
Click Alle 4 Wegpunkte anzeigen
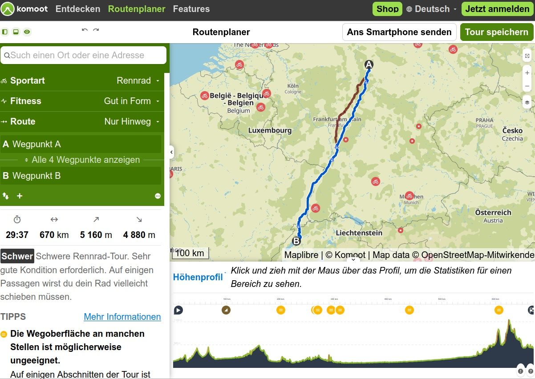85,160
